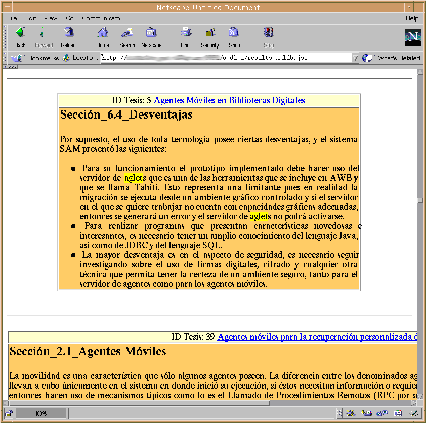This screenshot has width=426, height=423.
Task: Click the Back navigation button
Action: pos(20,37)
